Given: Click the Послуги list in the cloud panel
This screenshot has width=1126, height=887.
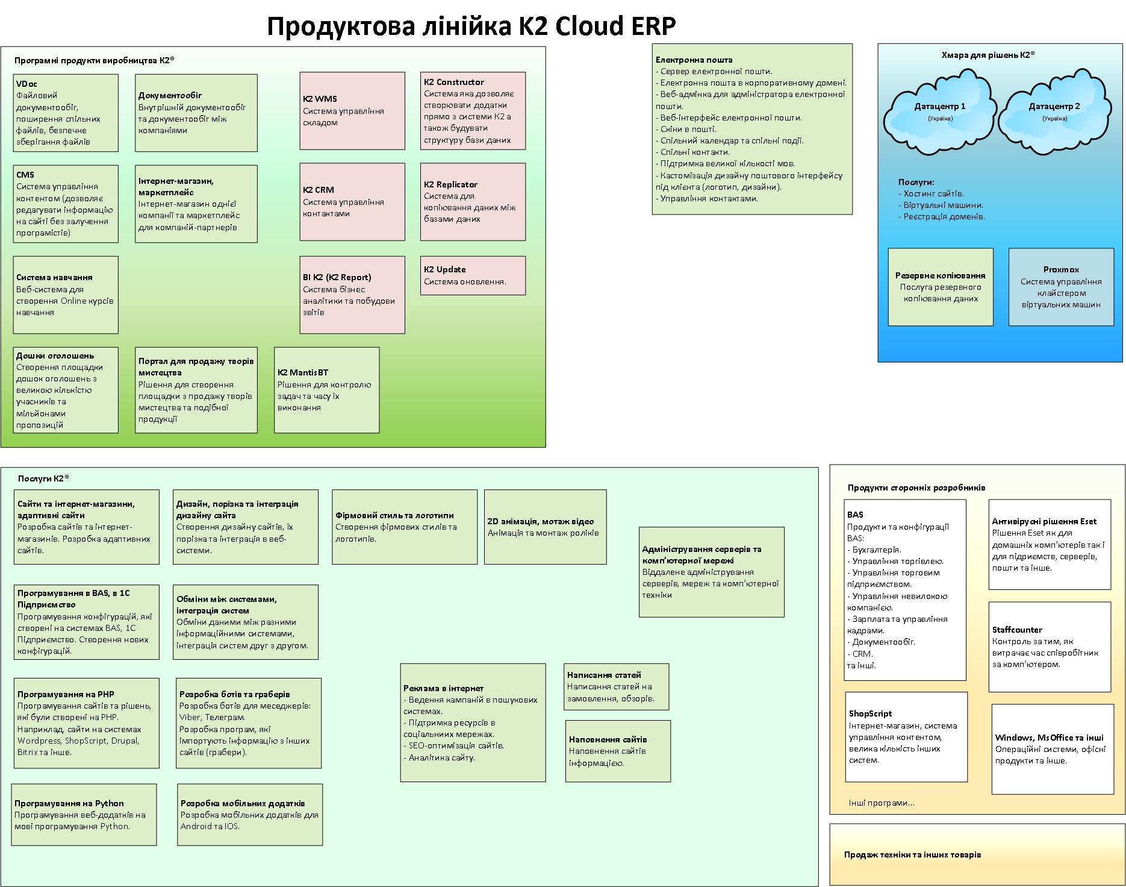Looking at the screenshot, I should click(942, 199).
